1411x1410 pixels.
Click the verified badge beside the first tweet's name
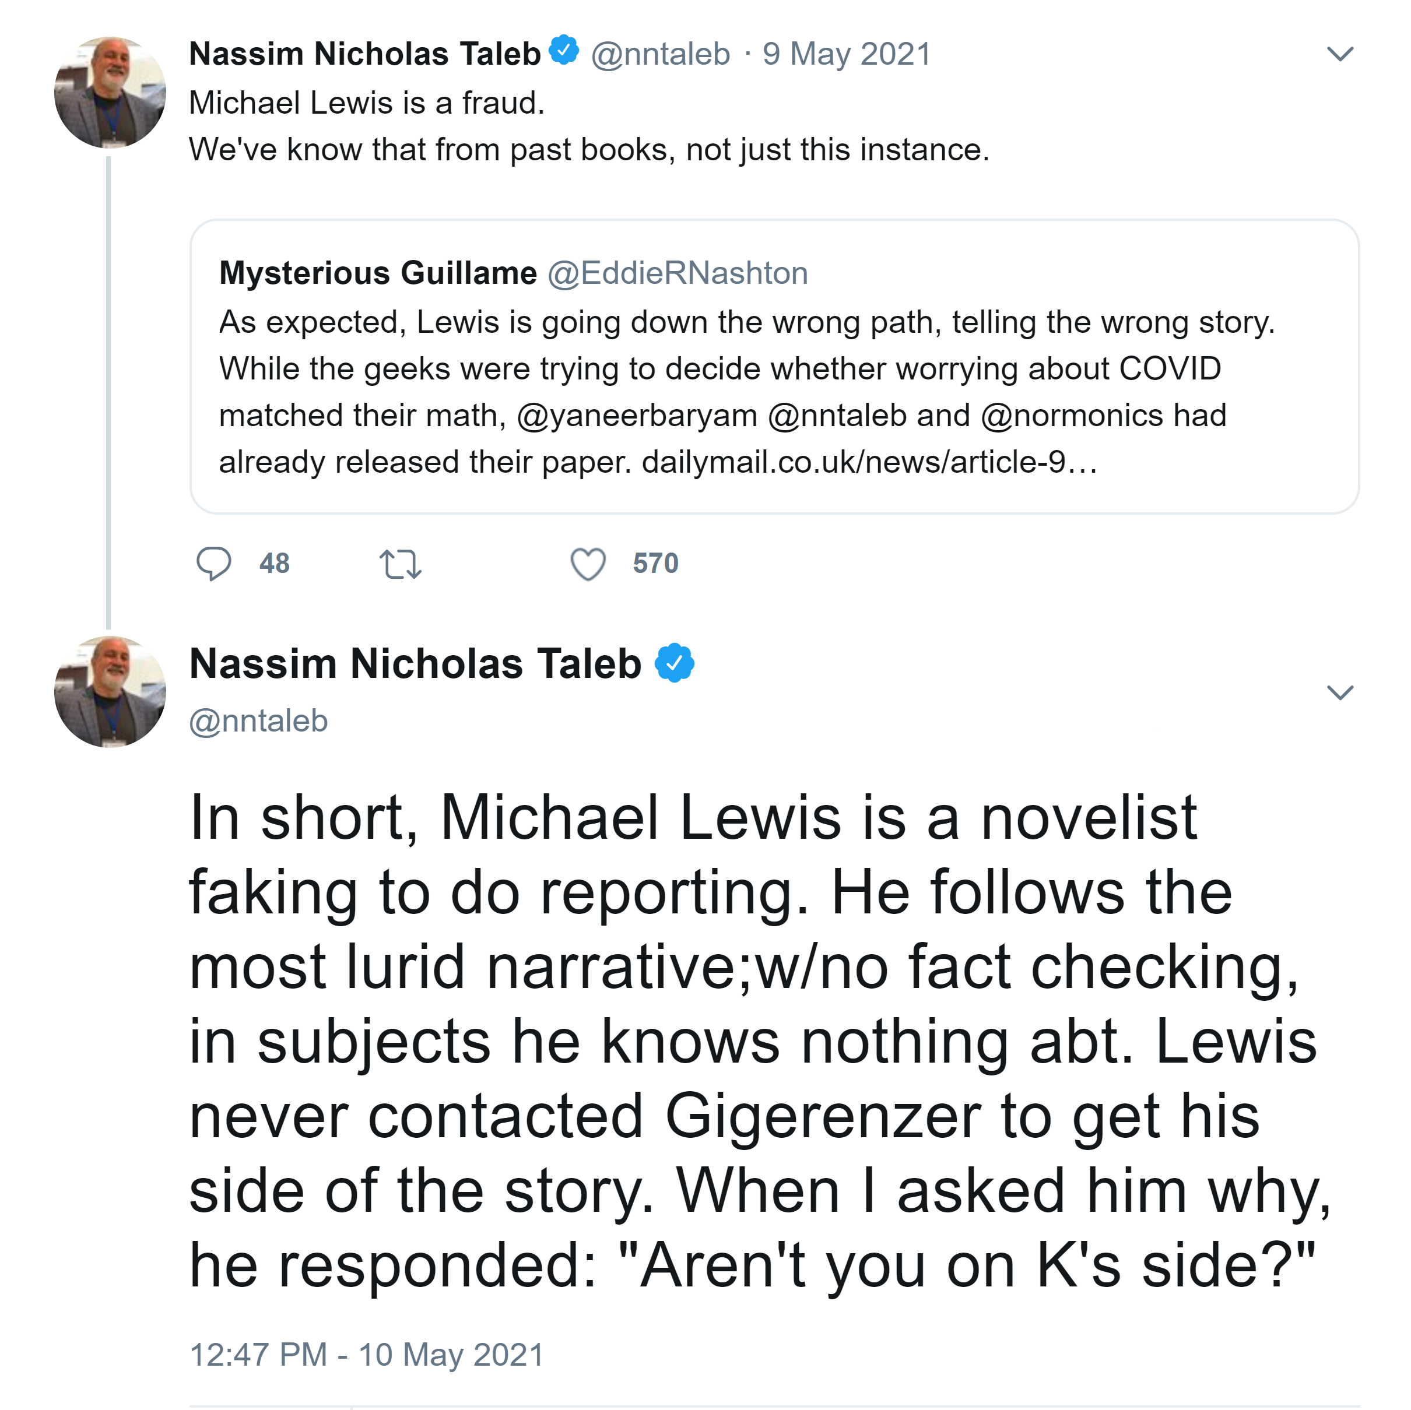pos(564,50)
